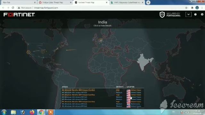Click the Secured by FortiGuard badge
The height and width of the screenshot is (115, 205).
[x=170, y=14]
